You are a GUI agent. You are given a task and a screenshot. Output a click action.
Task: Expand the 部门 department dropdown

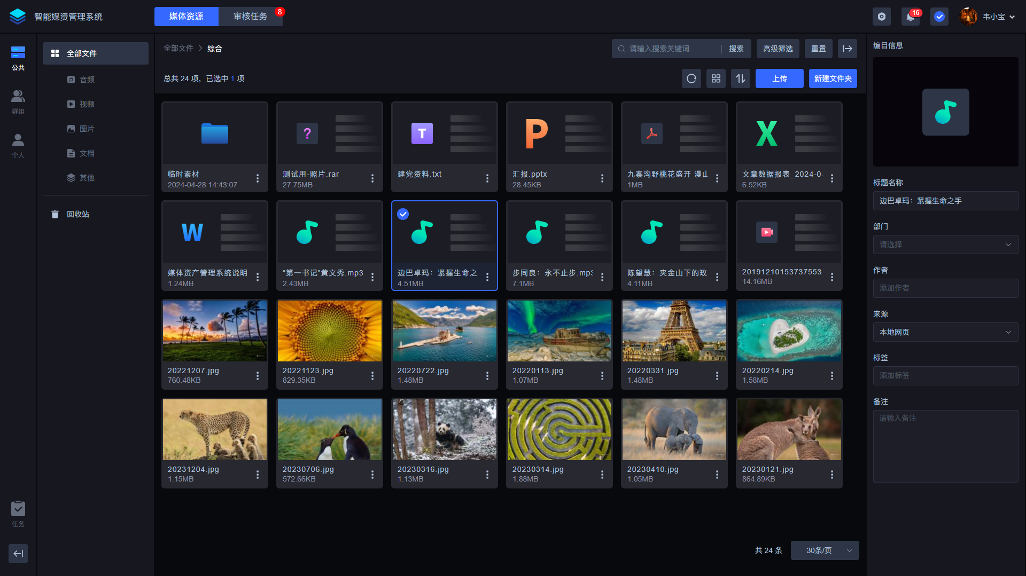click(x=945, y=244)
